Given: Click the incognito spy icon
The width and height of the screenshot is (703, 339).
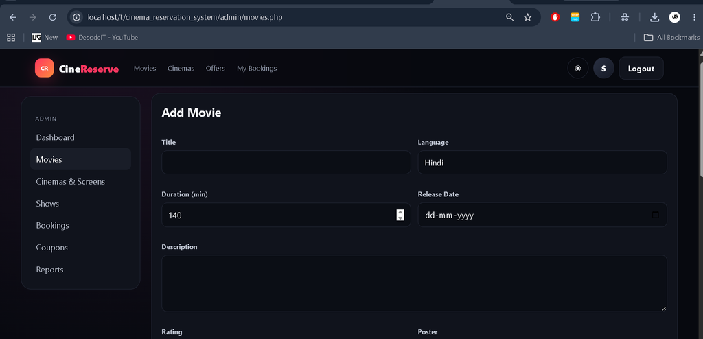Looking at the screenshot, I should click(625, 17).
